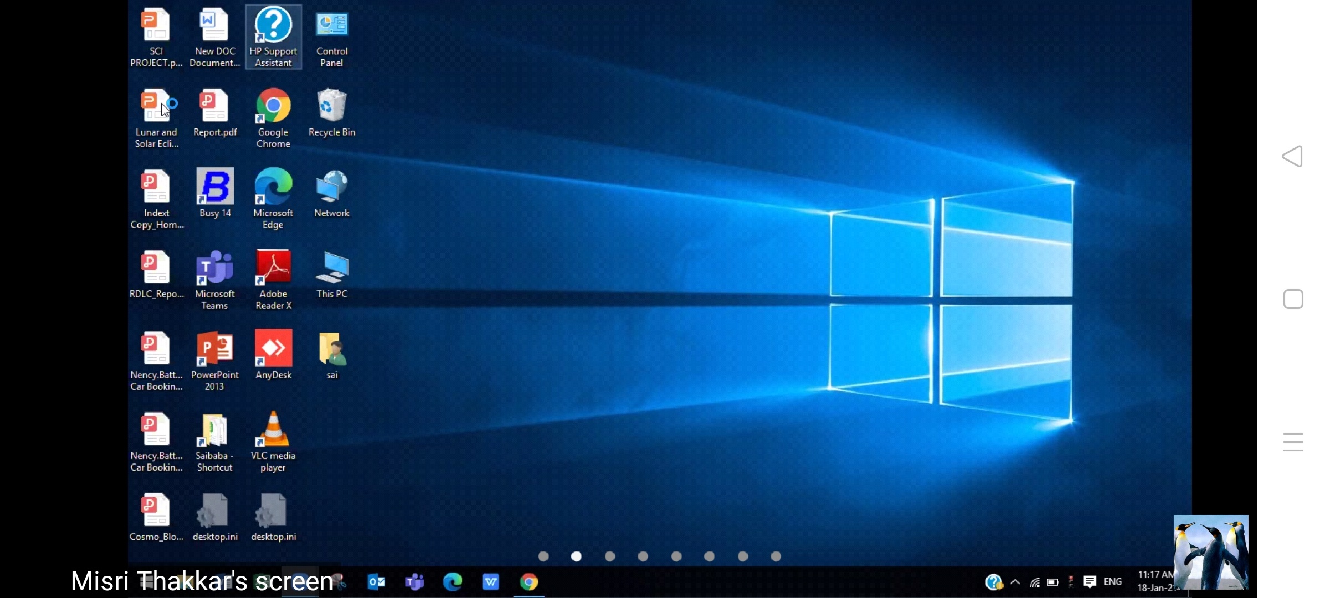
Task: Open the SCI PROJECT presentation file
Action: click(x=156, y=37)
